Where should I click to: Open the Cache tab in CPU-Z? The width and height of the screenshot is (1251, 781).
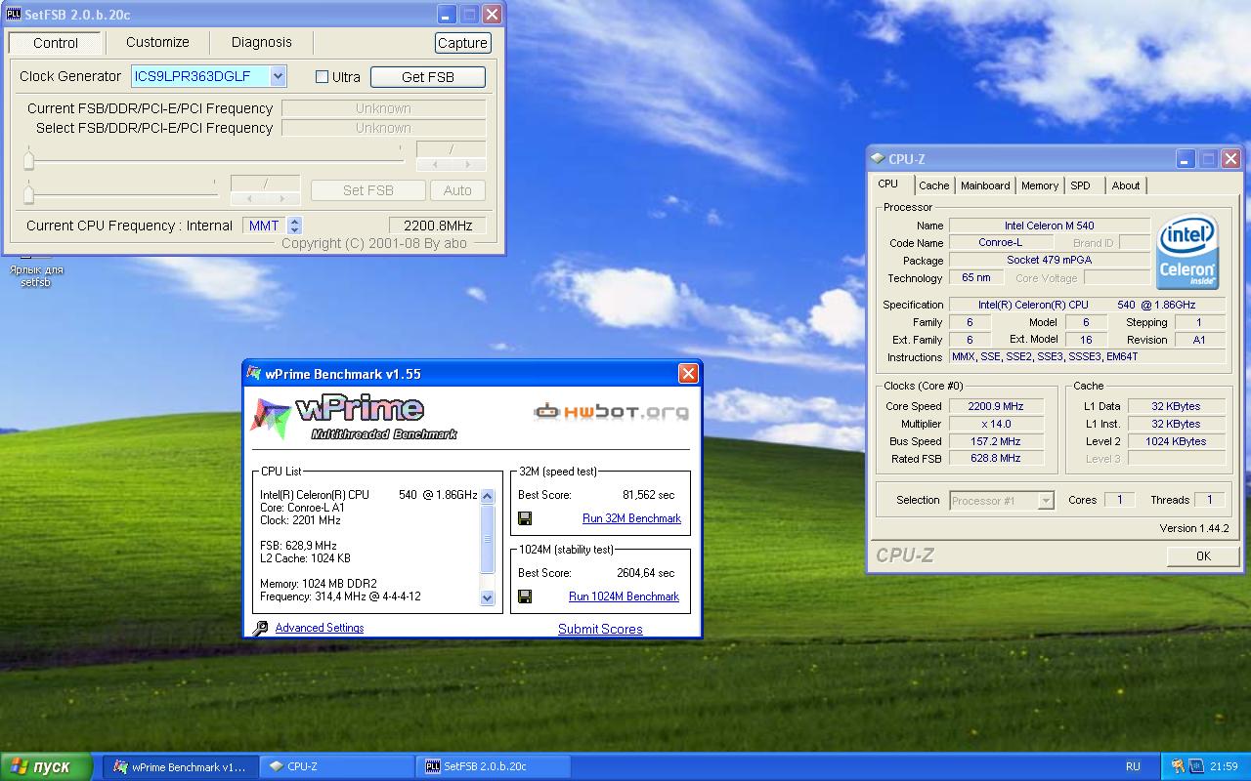(x=933, y=185)
